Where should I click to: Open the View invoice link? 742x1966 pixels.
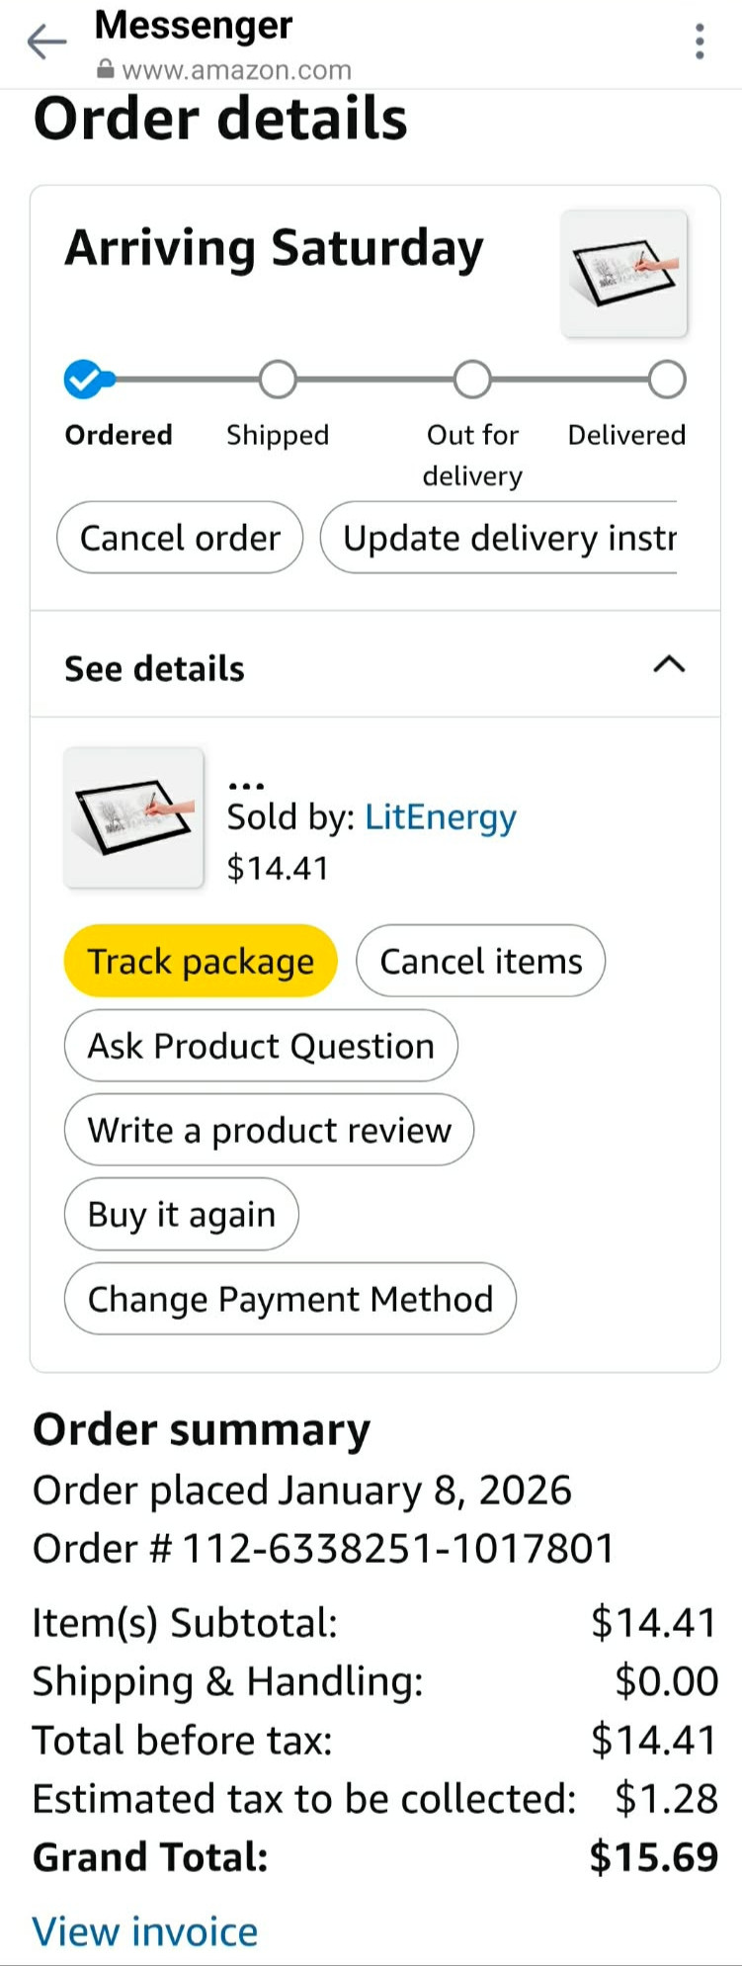[145, 1931]
